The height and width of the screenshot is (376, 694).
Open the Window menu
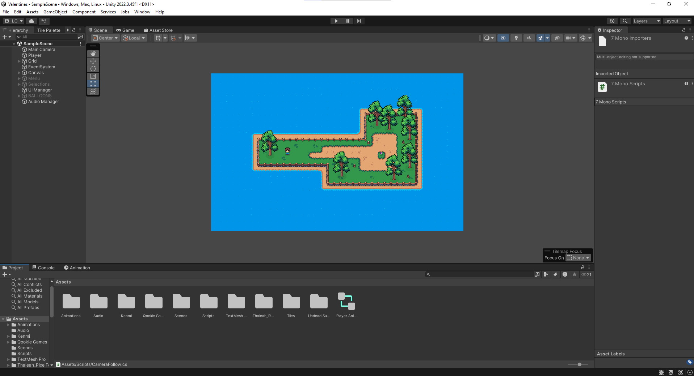point(142,12)
